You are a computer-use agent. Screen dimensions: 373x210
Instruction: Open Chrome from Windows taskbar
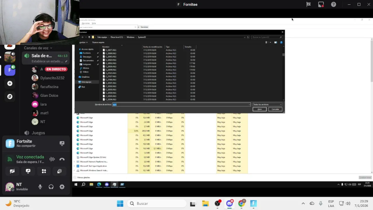coord(241,204)
